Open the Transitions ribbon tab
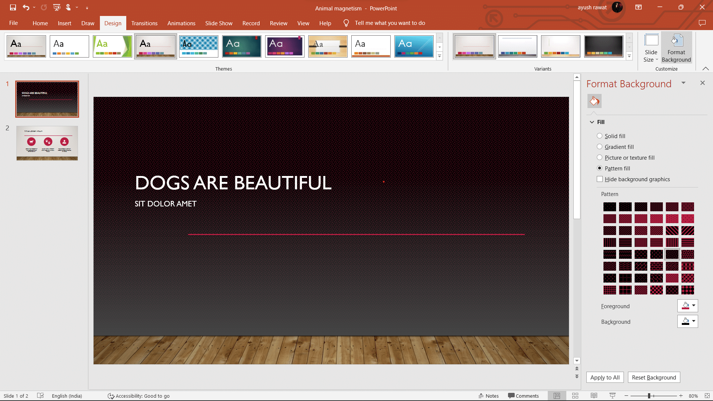Screen dimensions: 713x401 coord(144,23)
